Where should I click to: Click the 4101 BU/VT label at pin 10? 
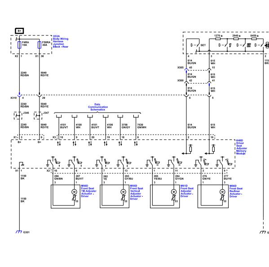64,126
